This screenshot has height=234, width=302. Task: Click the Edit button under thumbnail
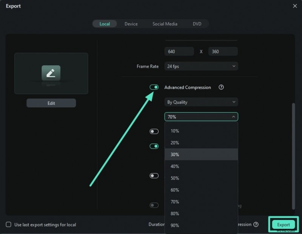51,103
